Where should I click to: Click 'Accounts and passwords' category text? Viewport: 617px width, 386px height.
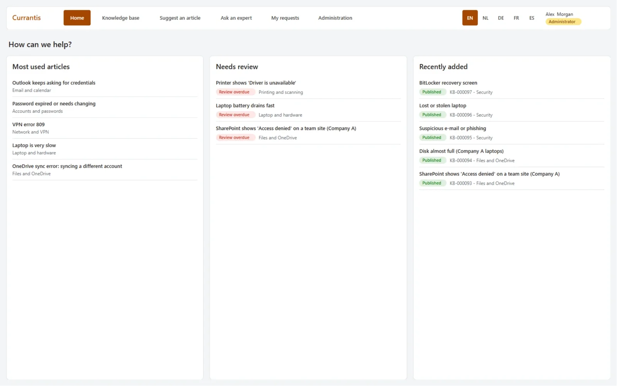pos(37,111)
